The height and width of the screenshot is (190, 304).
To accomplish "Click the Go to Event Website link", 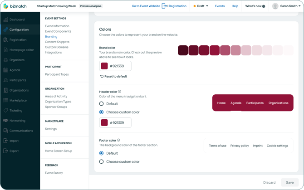I will click(146, 6).
